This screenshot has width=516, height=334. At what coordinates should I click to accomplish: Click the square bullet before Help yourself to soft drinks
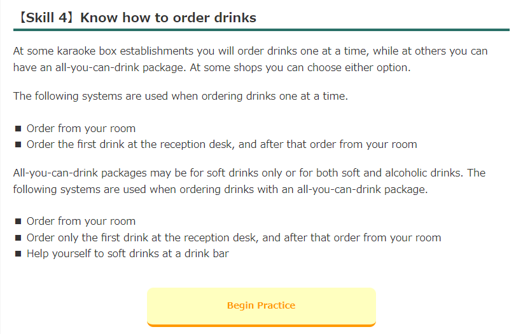[x=18, y=254]
